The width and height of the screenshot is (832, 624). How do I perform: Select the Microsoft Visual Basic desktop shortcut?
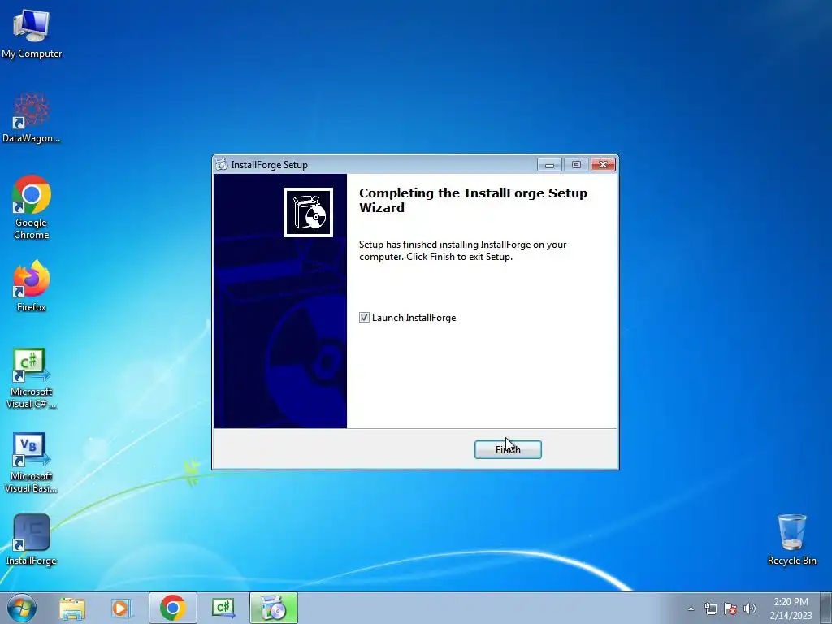(x=32, y=462)
